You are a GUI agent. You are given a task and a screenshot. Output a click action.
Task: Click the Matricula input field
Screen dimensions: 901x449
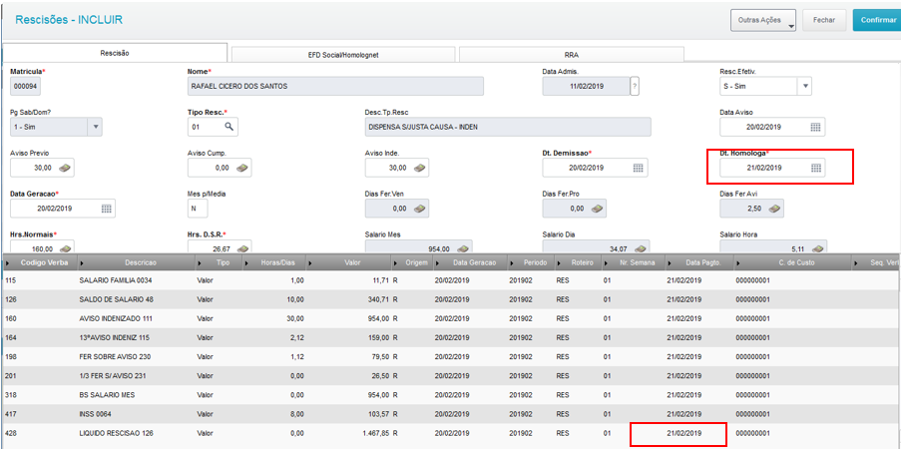pos(25,86)
